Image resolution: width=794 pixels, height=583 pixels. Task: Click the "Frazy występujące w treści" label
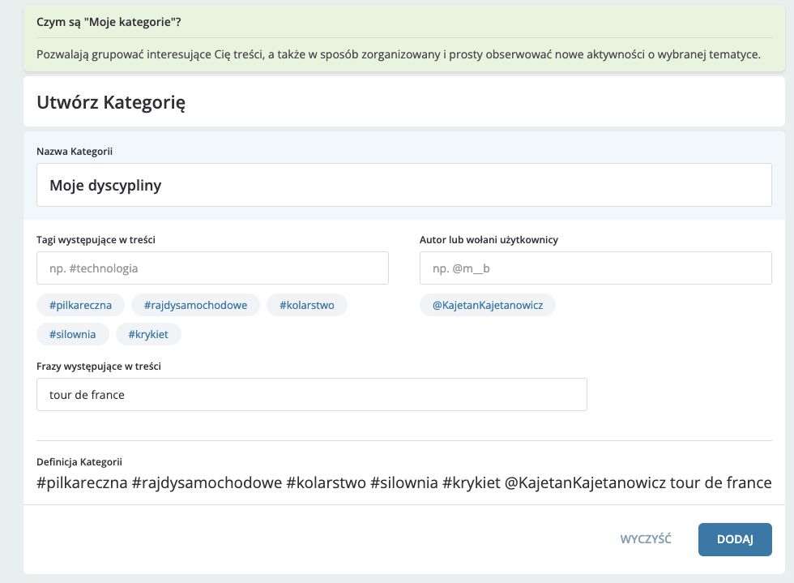(99, 367)
